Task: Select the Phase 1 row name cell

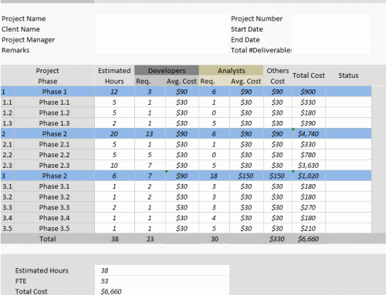Action: 54,92
